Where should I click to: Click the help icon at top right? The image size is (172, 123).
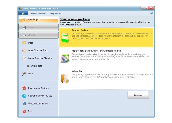(x=152, y=13)
